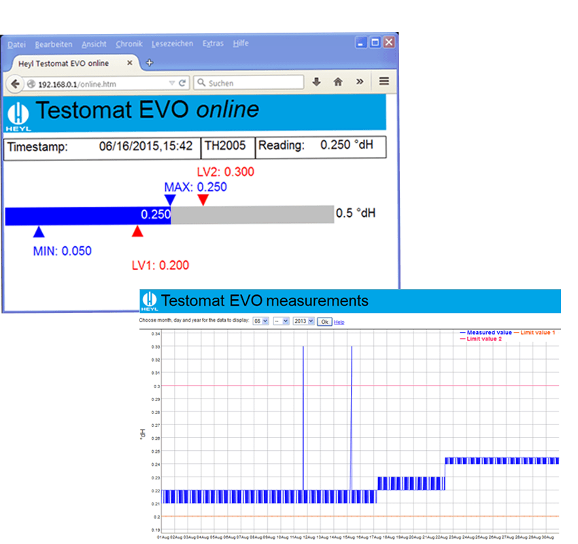
Task: Open the Chronik menu
Action: click(129, 44)
